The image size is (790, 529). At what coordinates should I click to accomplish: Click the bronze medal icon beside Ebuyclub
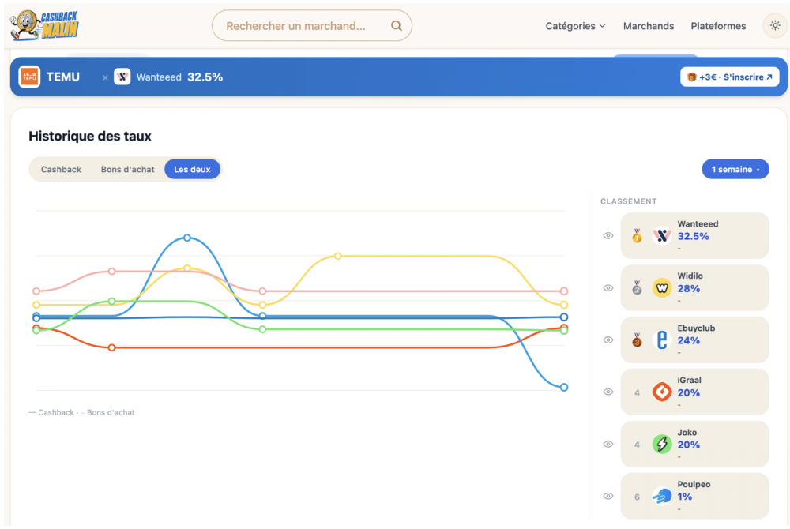(x=637, y=340)
